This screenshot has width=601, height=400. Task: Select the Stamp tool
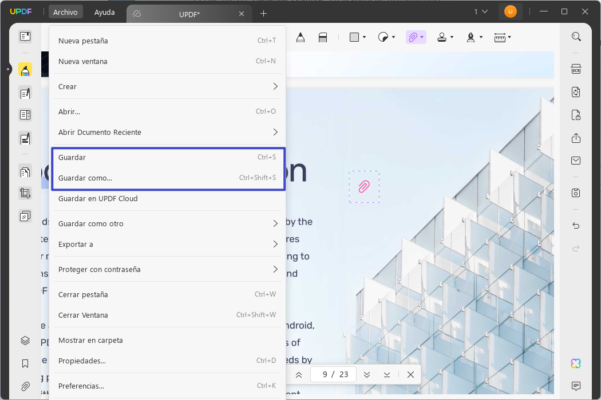441,37
